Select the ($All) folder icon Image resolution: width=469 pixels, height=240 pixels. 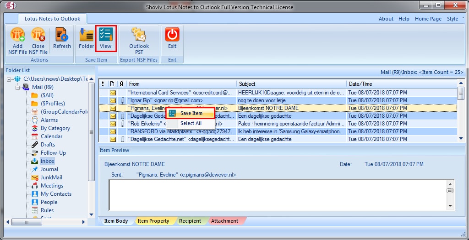tap(34, 95)
